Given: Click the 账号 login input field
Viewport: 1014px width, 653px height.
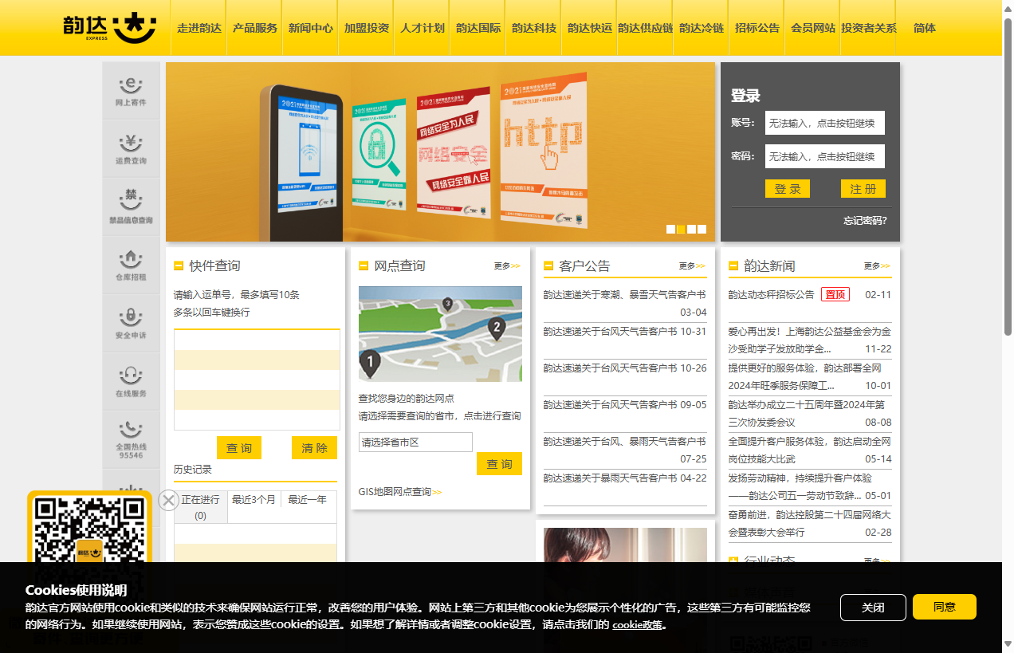Looking at the screenshot, I should [x=824, y=123].
